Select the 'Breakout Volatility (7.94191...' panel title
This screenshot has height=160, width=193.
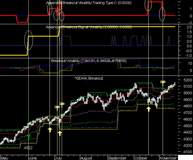pyautogui.click(x=89, y=61)
